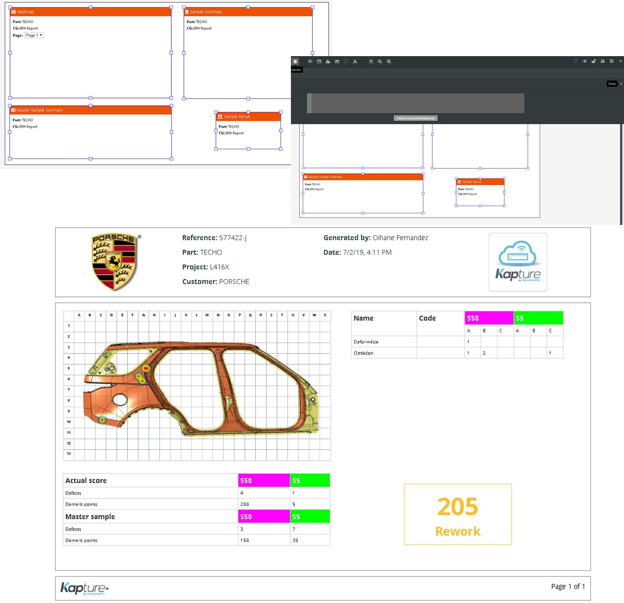
Task: Click the magenta S50 cell in Actual score row
Action: tap(264, 480)
